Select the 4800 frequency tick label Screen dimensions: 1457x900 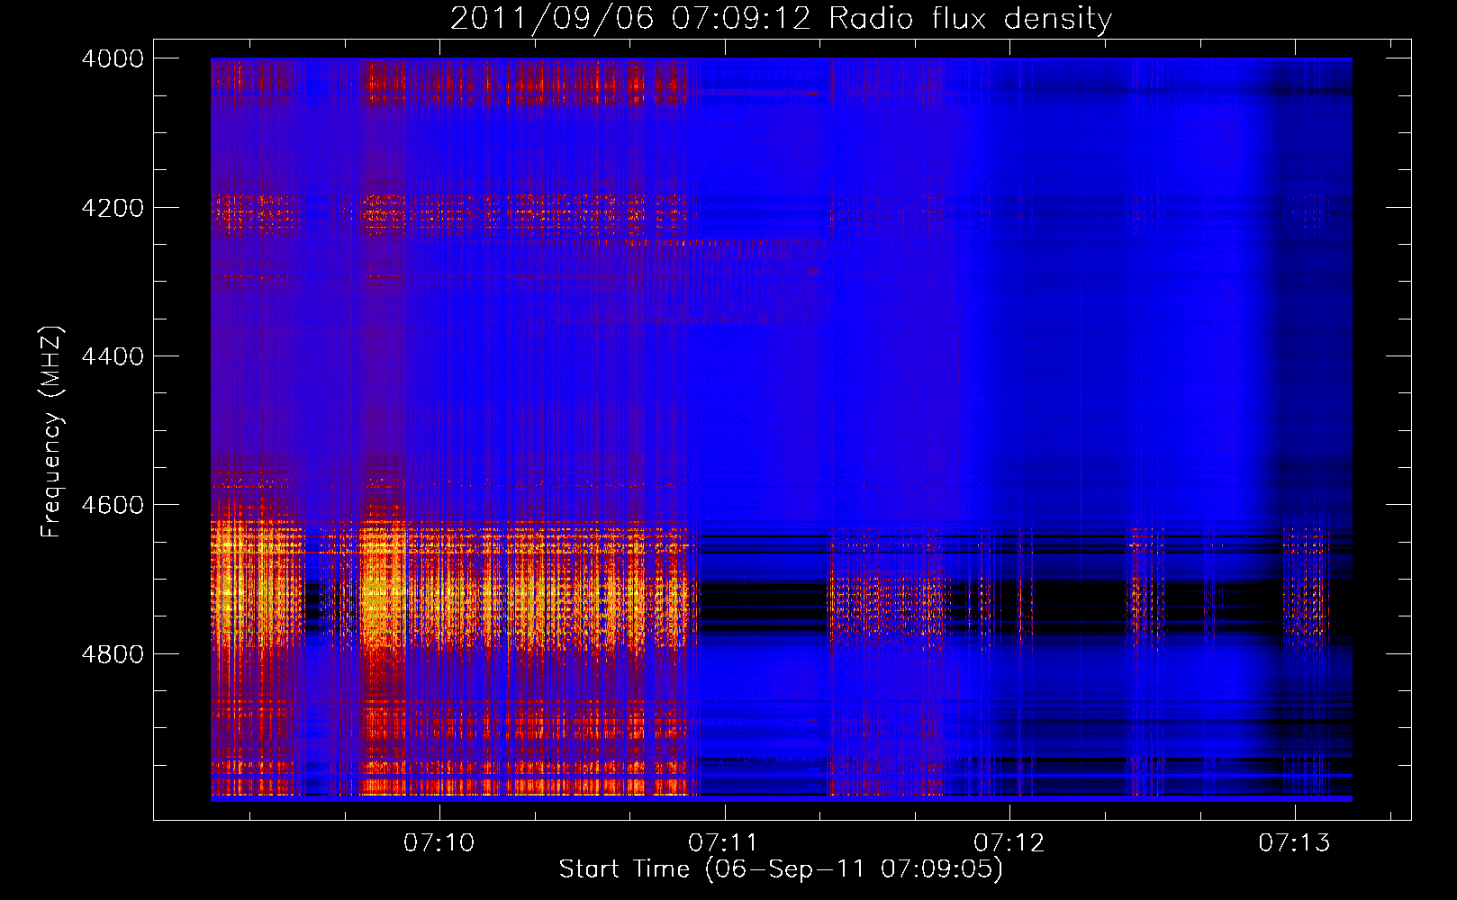[x=113, y=654]
